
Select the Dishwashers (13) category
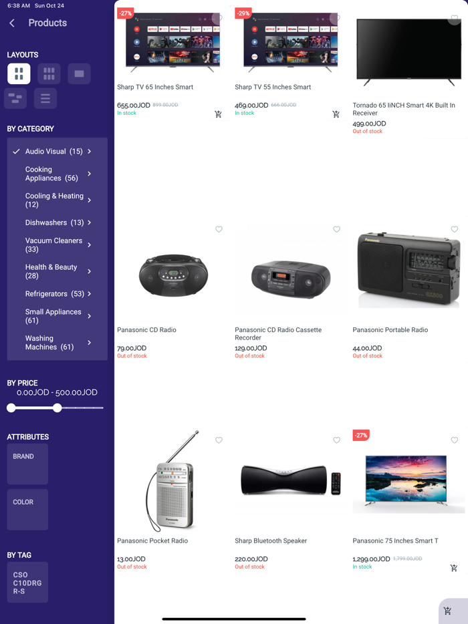pos(55,222)
